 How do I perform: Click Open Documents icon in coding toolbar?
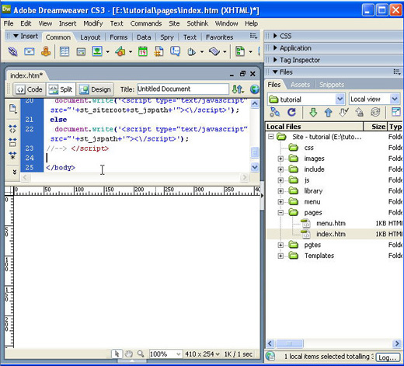(x=12, y=109)
